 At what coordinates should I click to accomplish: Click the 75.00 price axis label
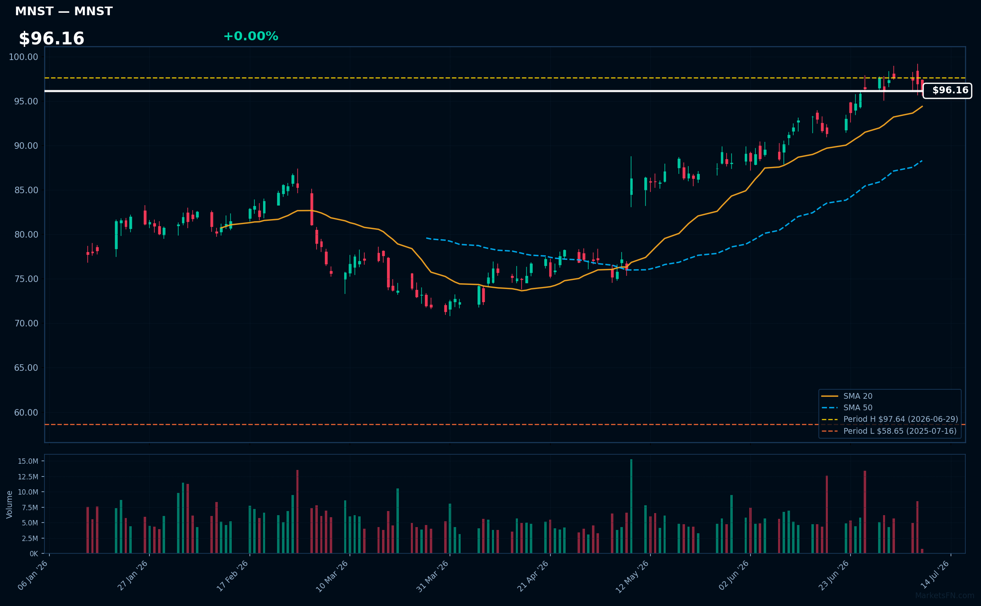point(26,279)
